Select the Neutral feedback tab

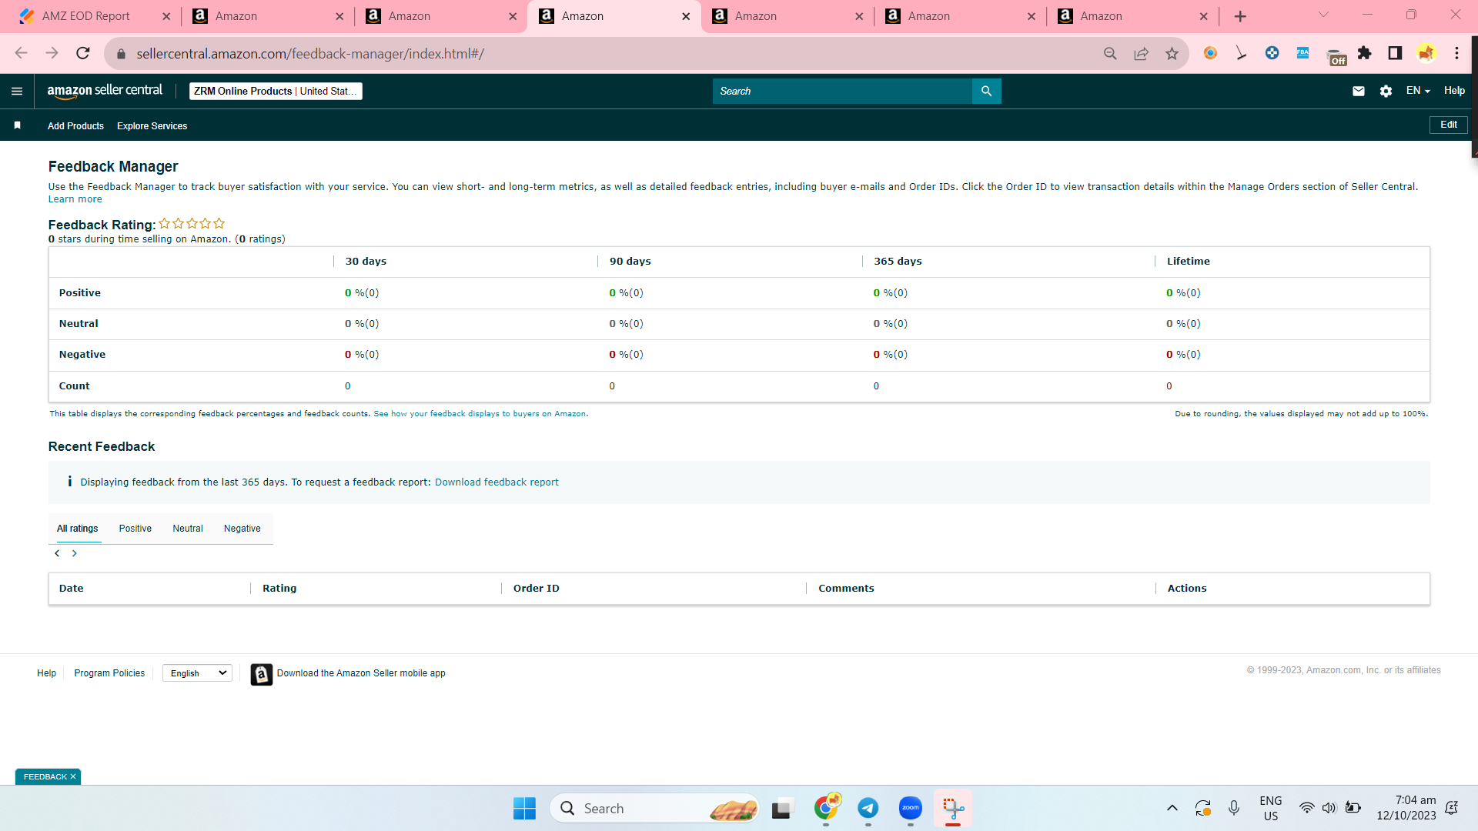188,529
